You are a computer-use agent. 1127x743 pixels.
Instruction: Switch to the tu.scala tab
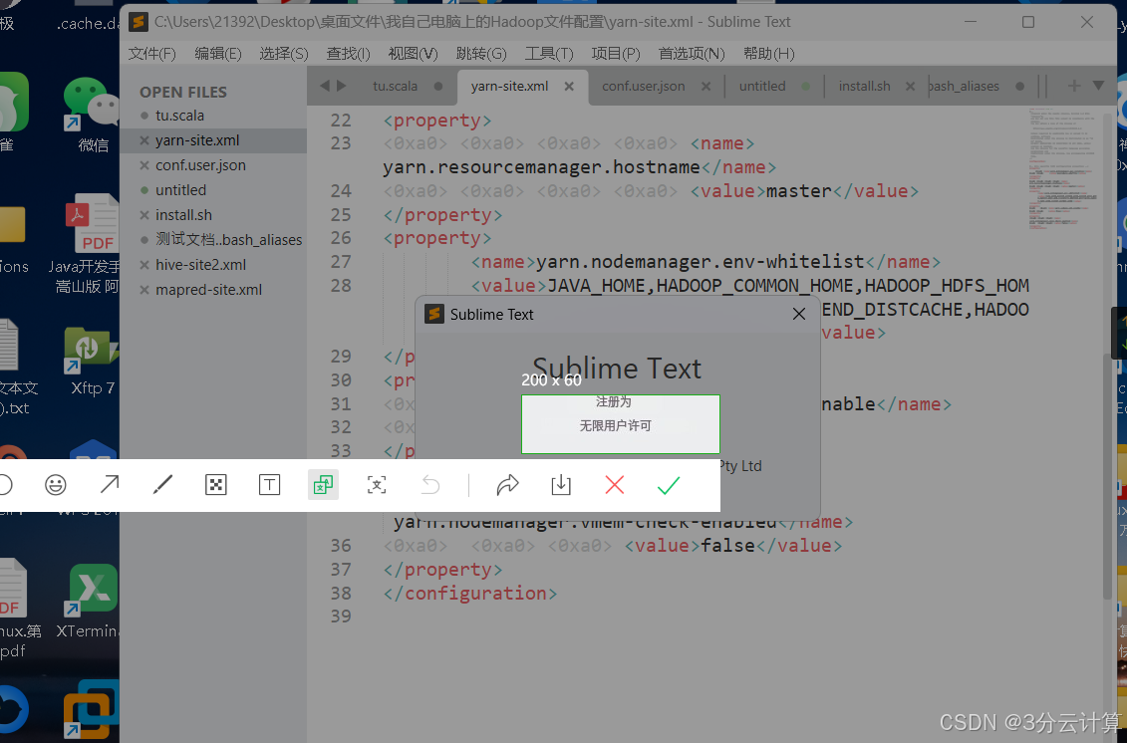395,87
